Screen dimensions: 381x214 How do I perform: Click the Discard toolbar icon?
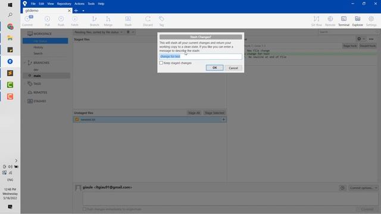pos(148,21)
